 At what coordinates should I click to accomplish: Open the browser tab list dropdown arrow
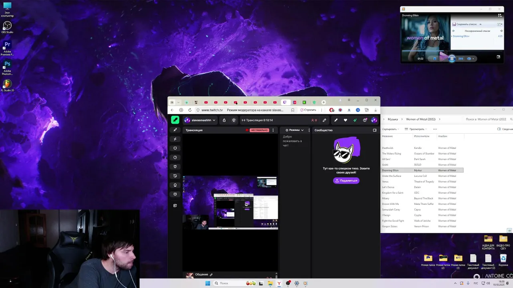pos(178,102)
